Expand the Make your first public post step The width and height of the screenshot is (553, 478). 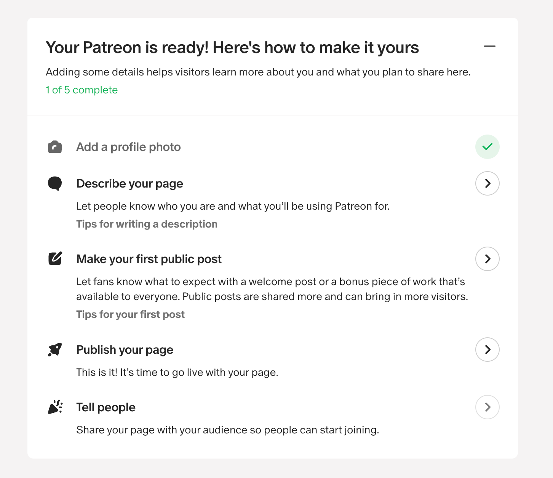pos(487,259)
